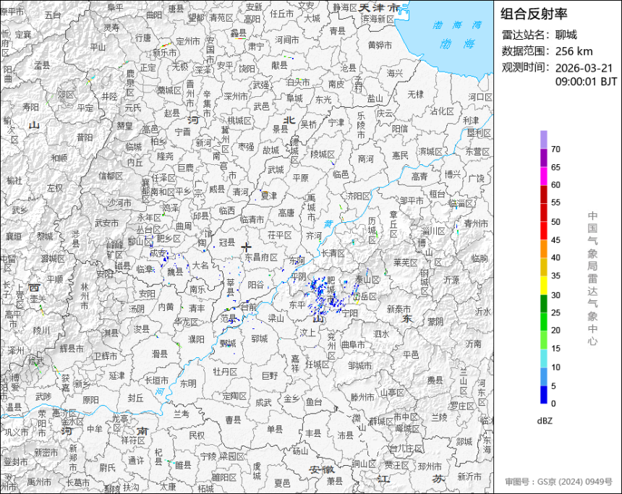This screenshot has height=494, width=622.
Task: Click the 泰山区 map label
Action: (367, 279)
